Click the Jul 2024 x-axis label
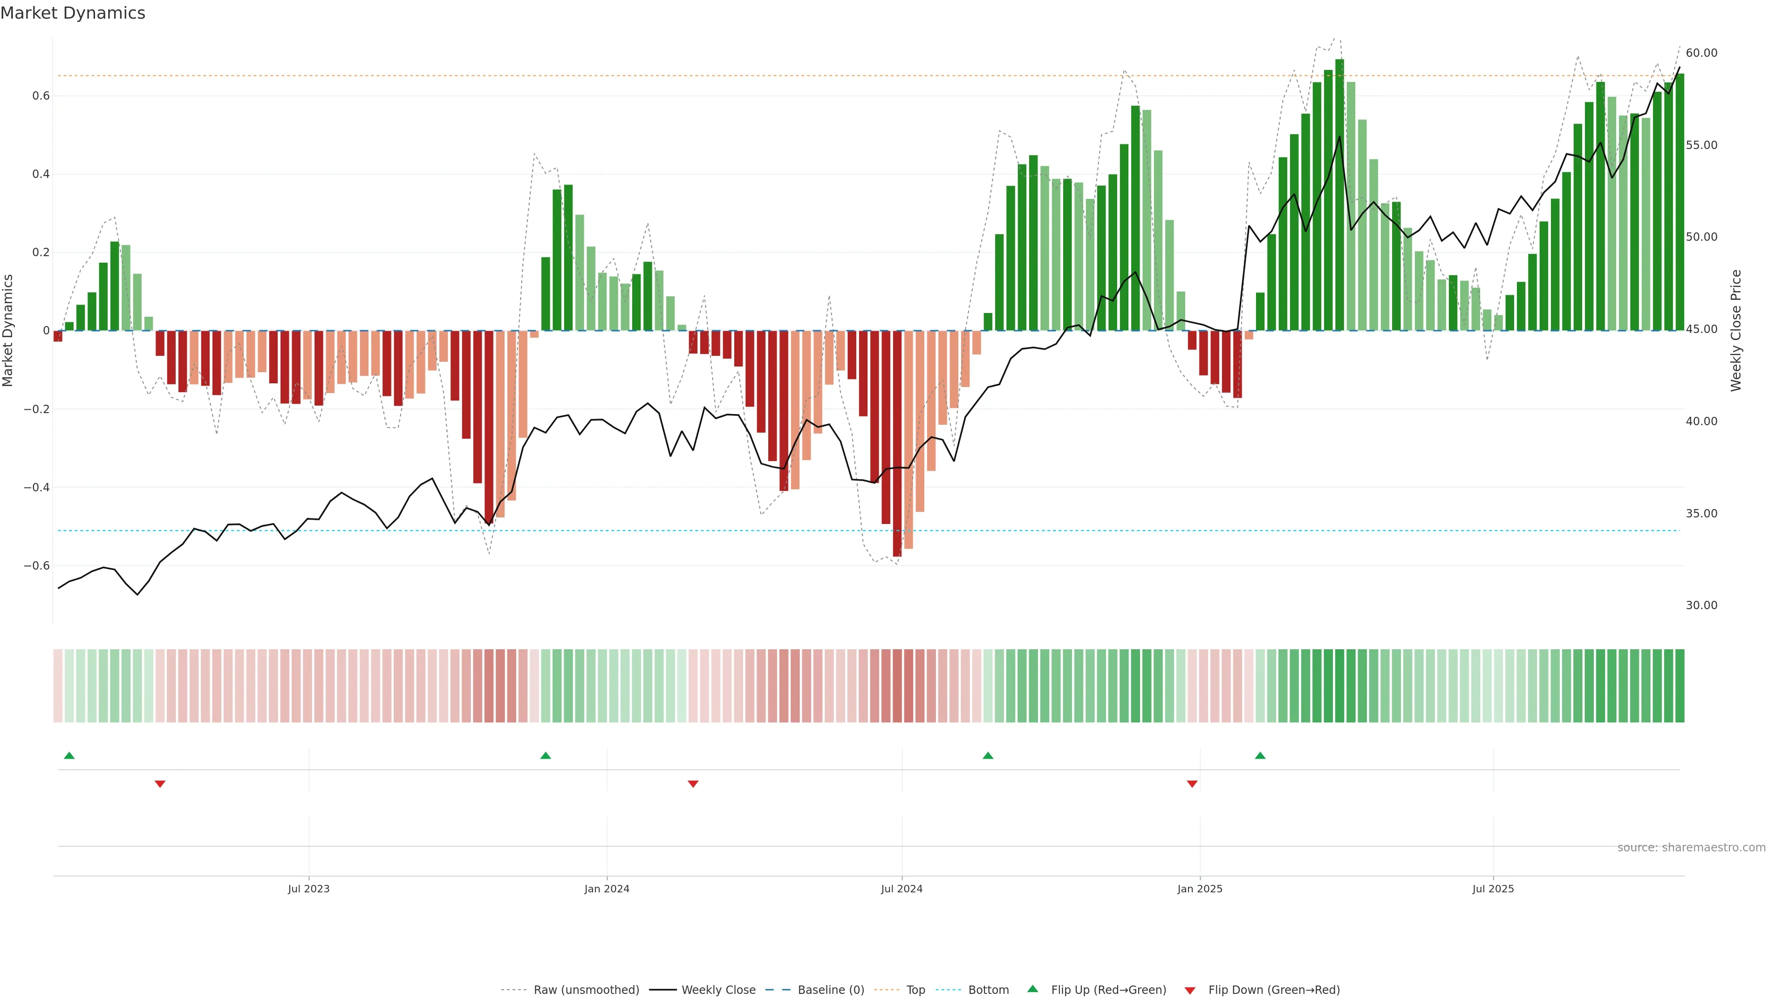Viewport: 1789px width, 1006px height. [x=901, y=889]
